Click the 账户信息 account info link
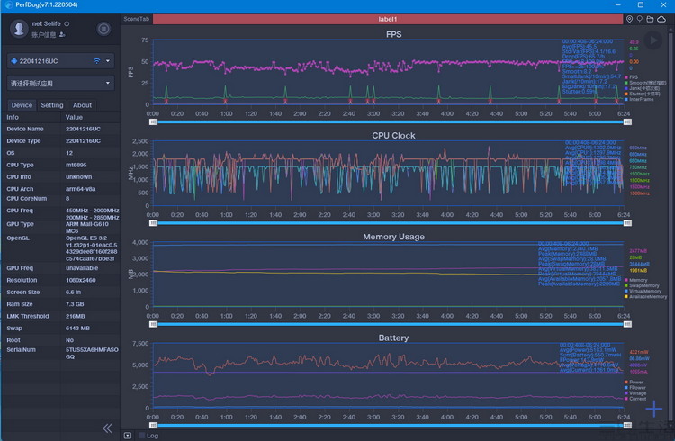 point(43,35)
